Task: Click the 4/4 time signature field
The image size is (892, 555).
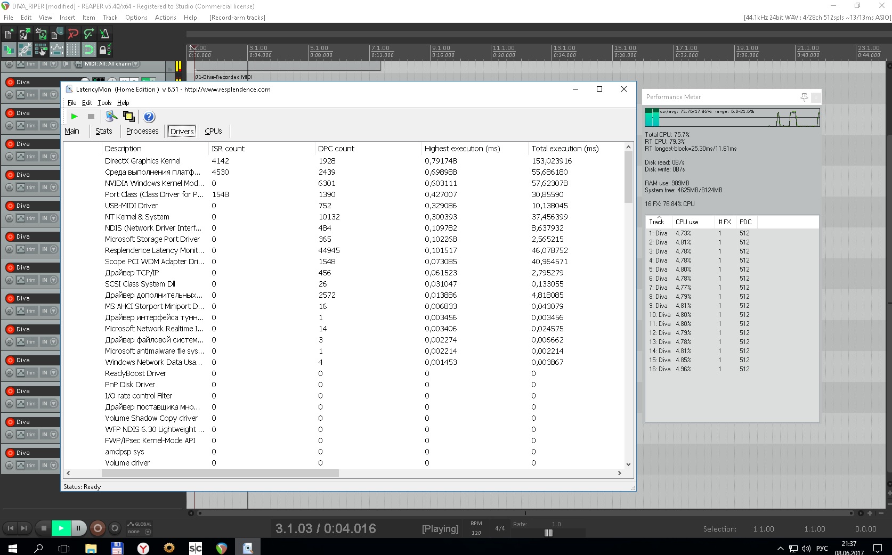Action: coord(500,528)
